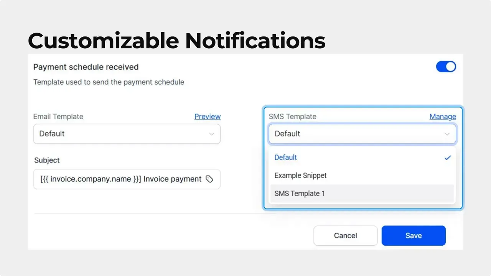Image resolution: width=491 pixels, height=276 pixels.
Task: Click the Subject input field
Action: pos(127,179)
